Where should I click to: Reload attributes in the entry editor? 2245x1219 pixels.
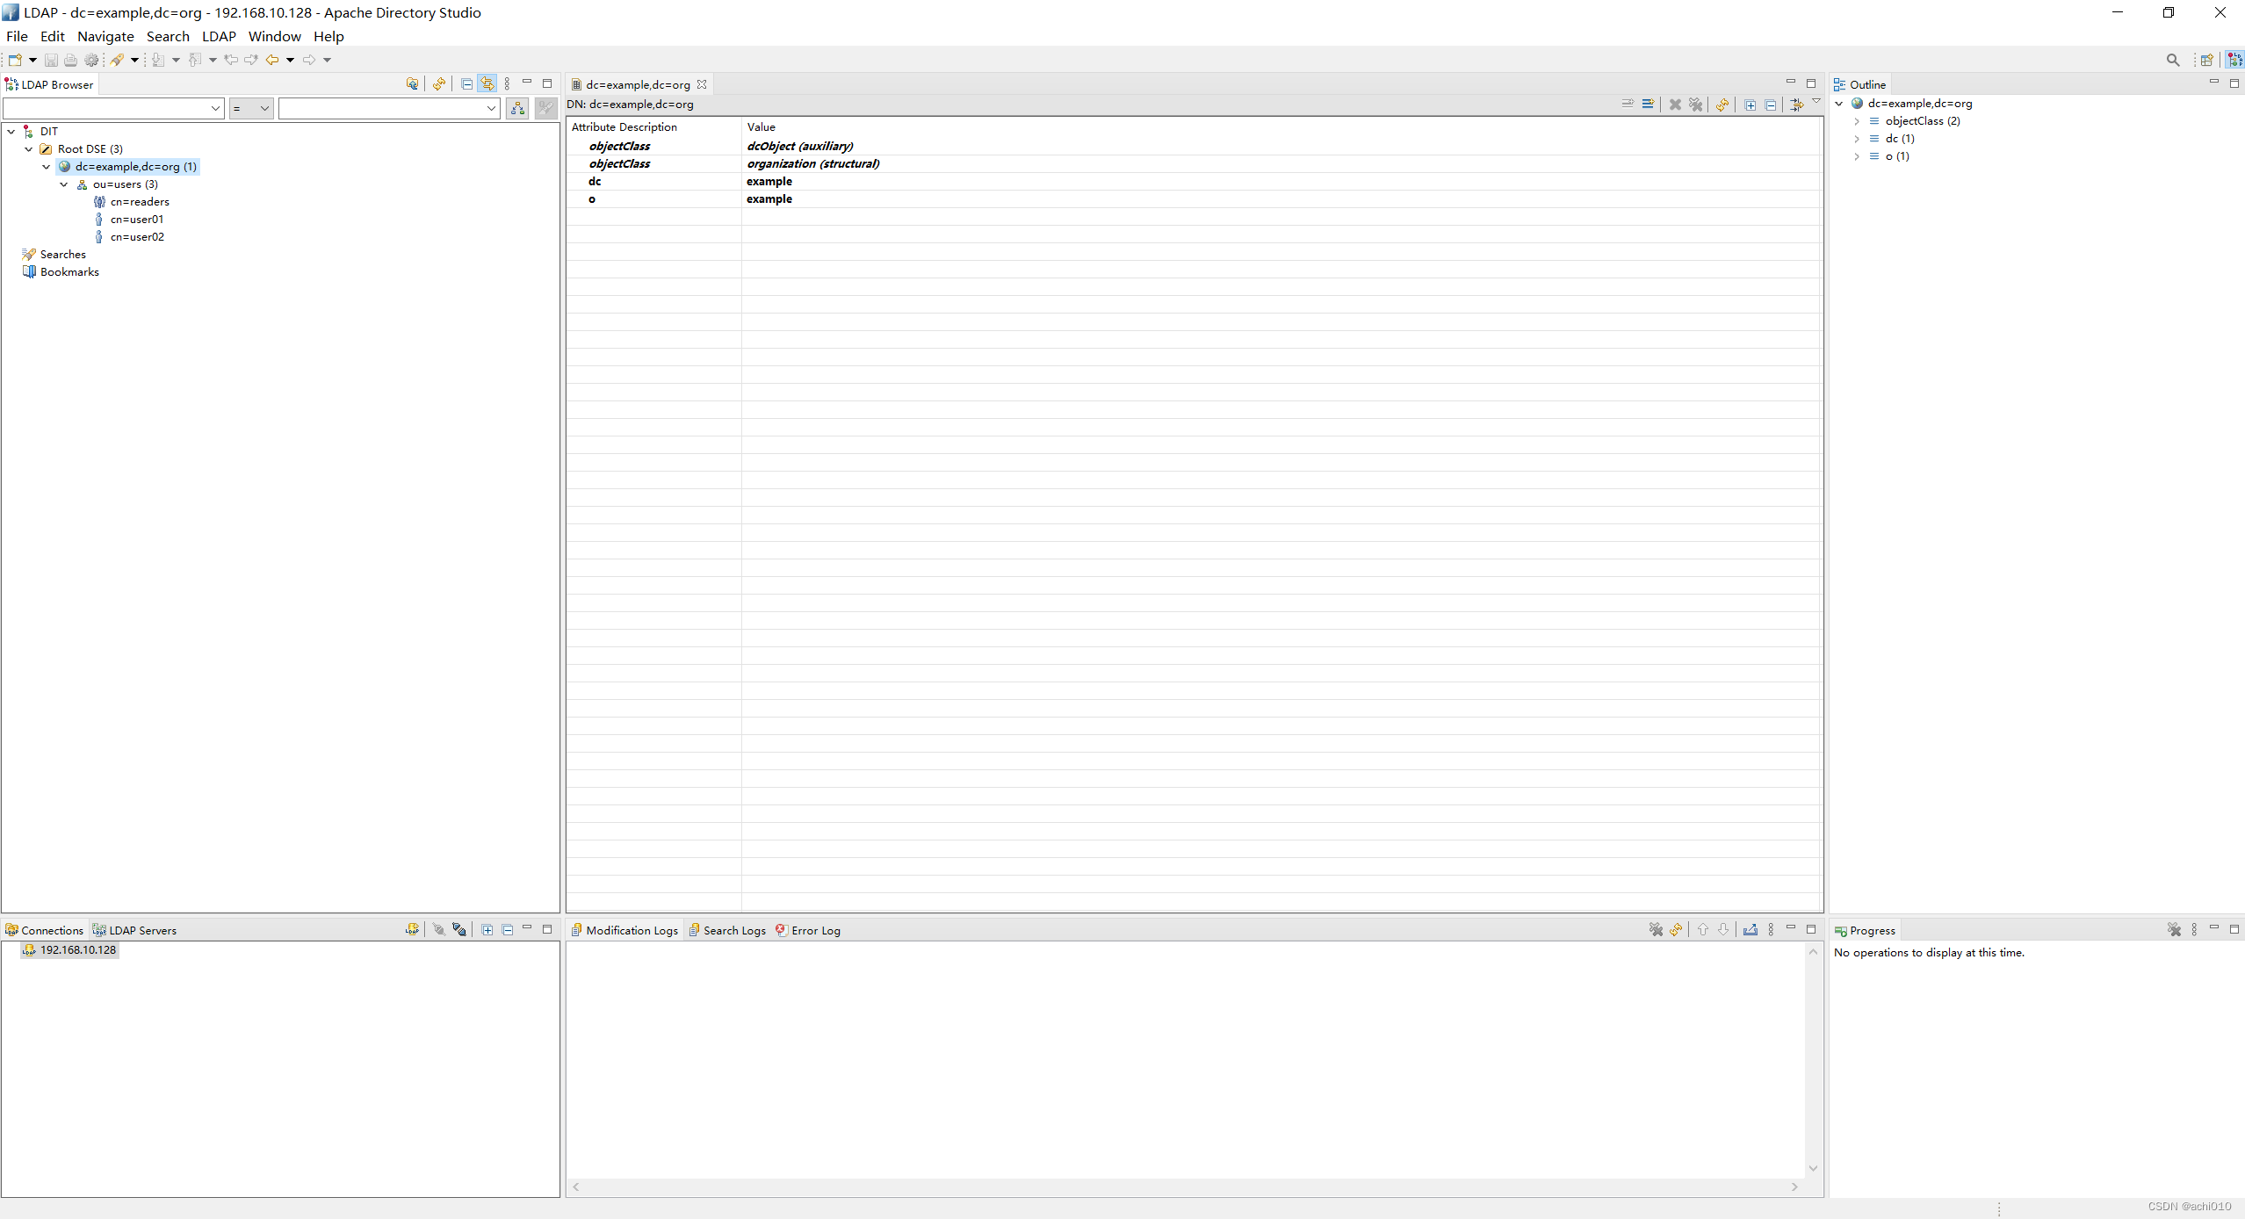click(1722, 105)
